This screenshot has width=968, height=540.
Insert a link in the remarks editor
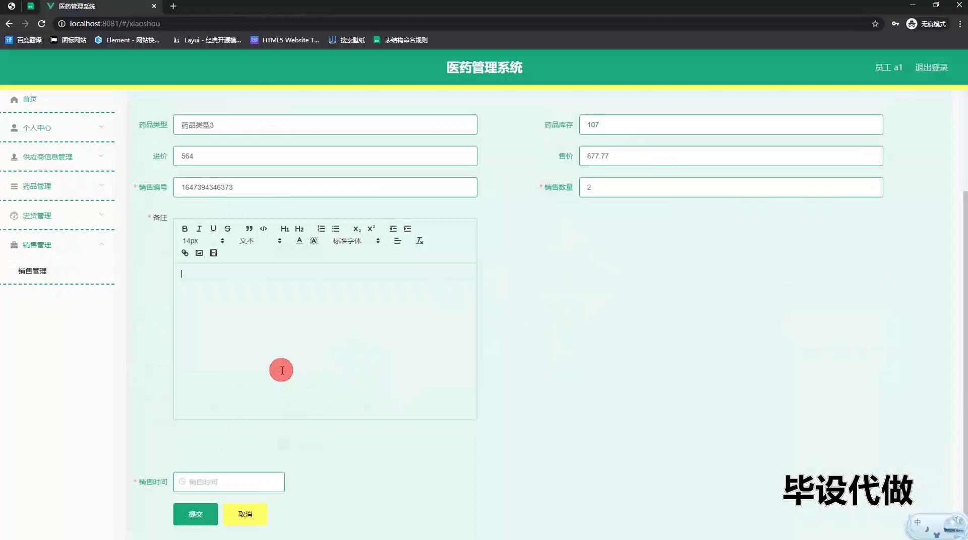tap(185, 253)
